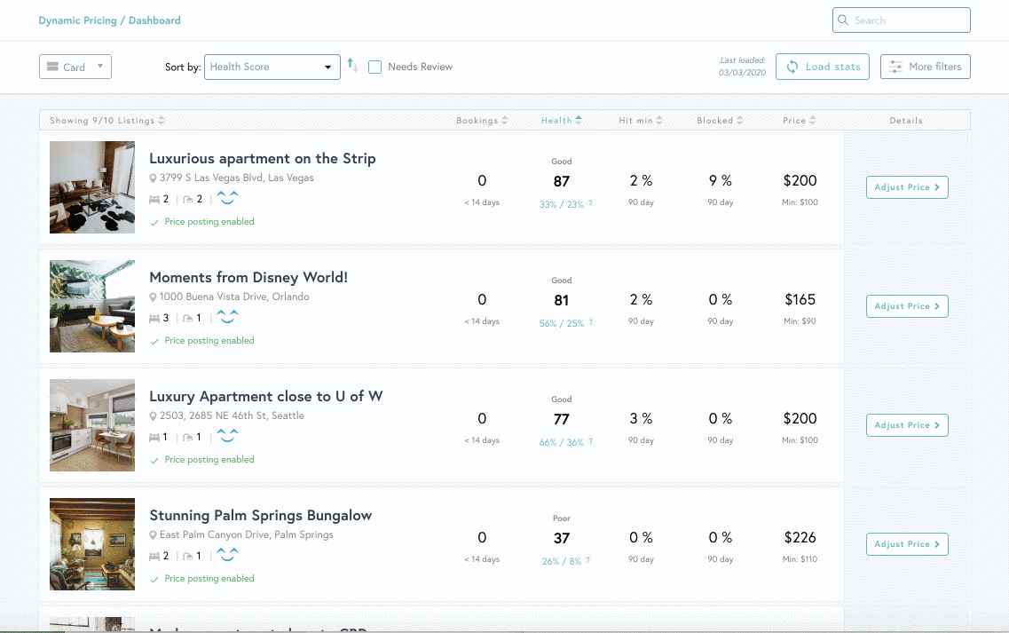
Task: Enable the Needs Review checkbox
Action: click(x=374, y=67)
